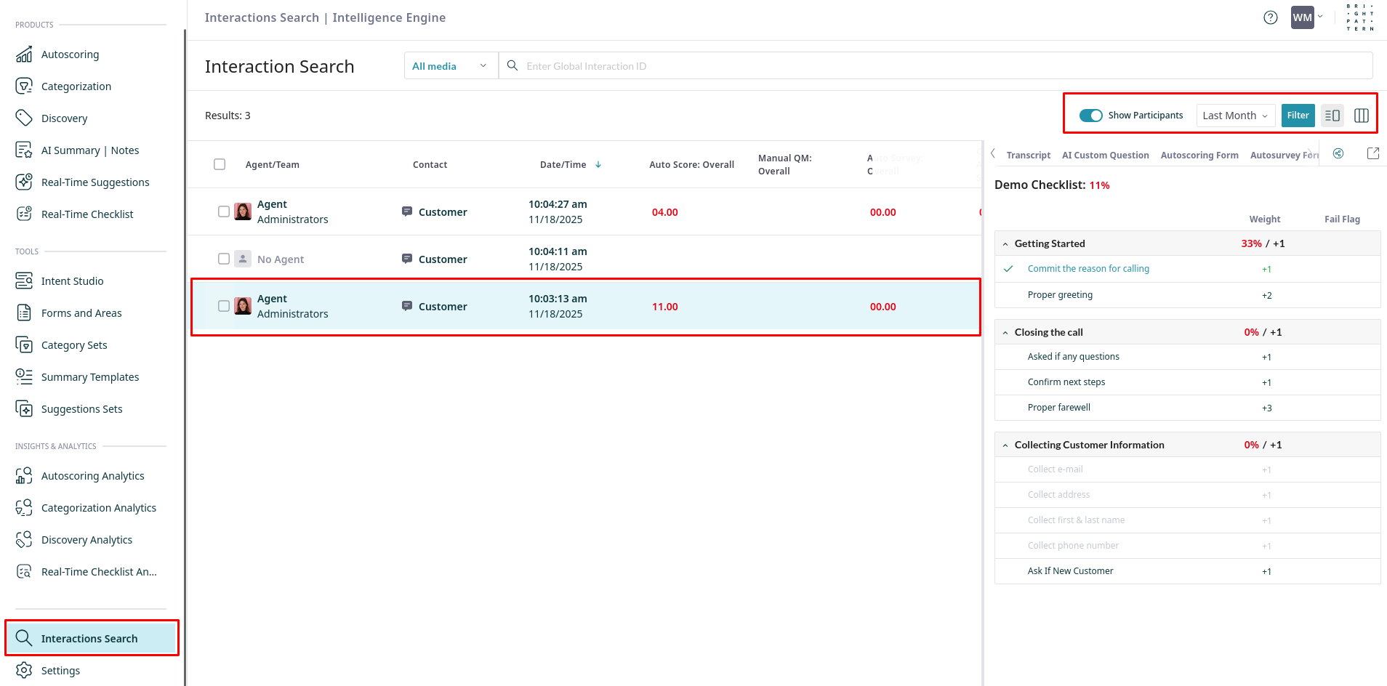
Task: Collapse the Getting Started section
Action: (x=1005, y=244)
